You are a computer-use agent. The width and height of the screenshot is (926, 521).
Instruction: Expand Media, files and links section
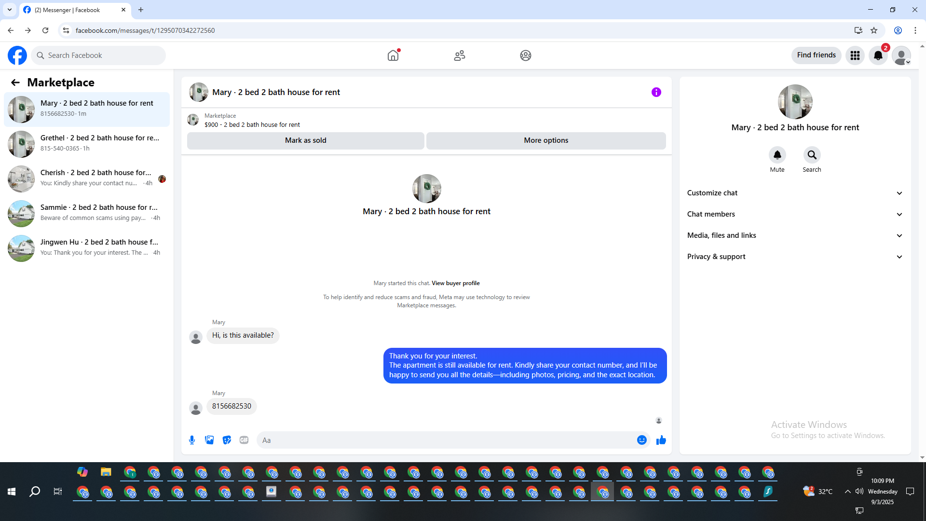[795, 235]
